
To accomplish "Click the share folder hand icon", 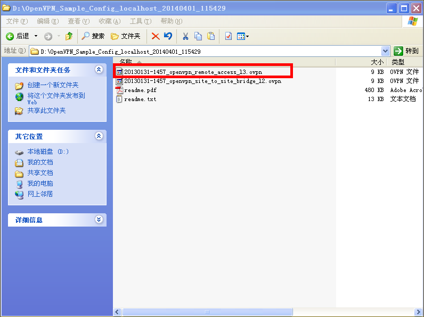I will point(19,111).
